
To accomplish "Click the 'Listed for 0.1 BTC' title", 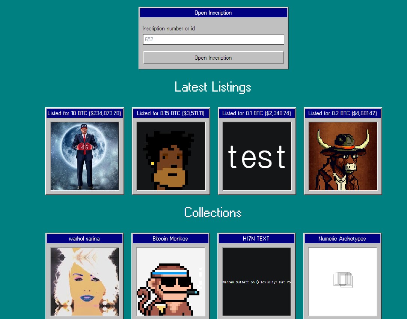I will (257, 113).
